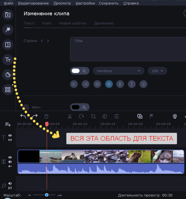
Task: Click the Title text input field
Action: (x=128, y=49)
